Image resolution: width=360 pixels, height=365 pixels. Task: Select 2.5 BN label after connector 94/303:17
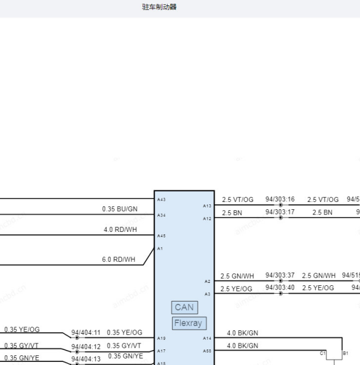322,213
